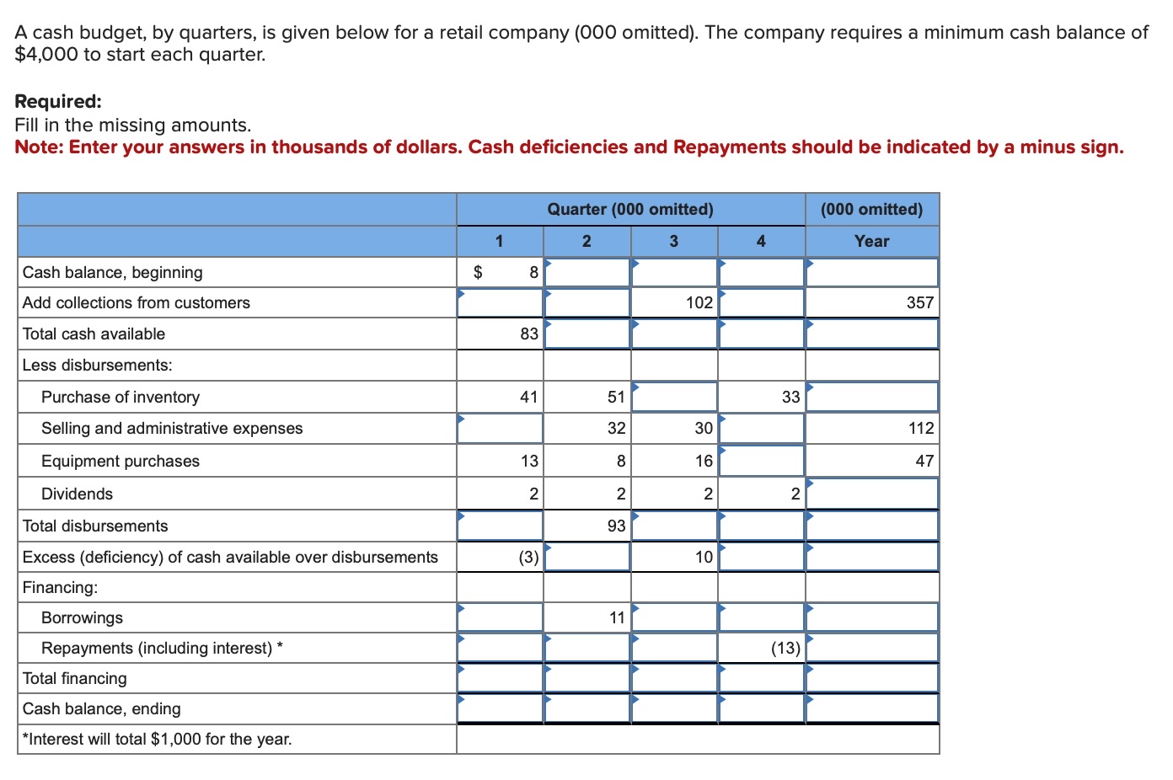1173x780 pixels.
Task: Click Year total cash available field
Action: [872, 334]
